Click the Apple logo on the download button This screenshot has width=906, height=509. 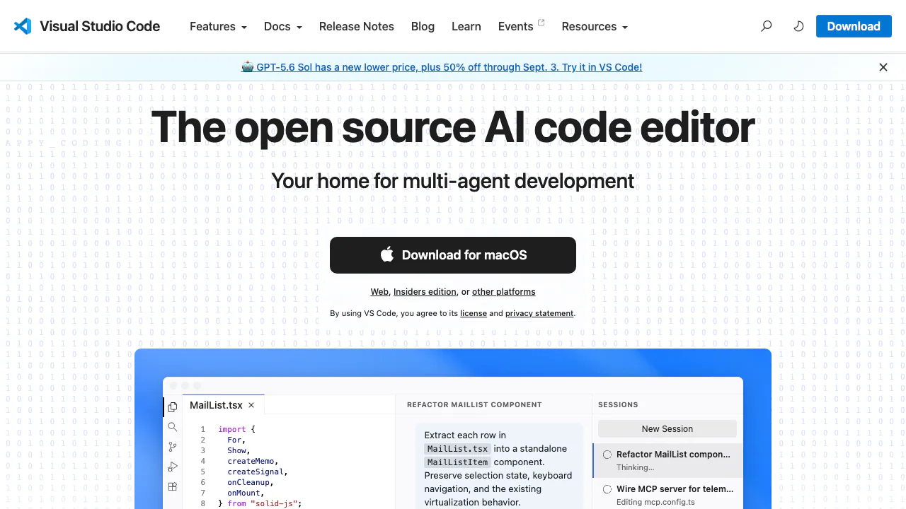tap(387, 255)
